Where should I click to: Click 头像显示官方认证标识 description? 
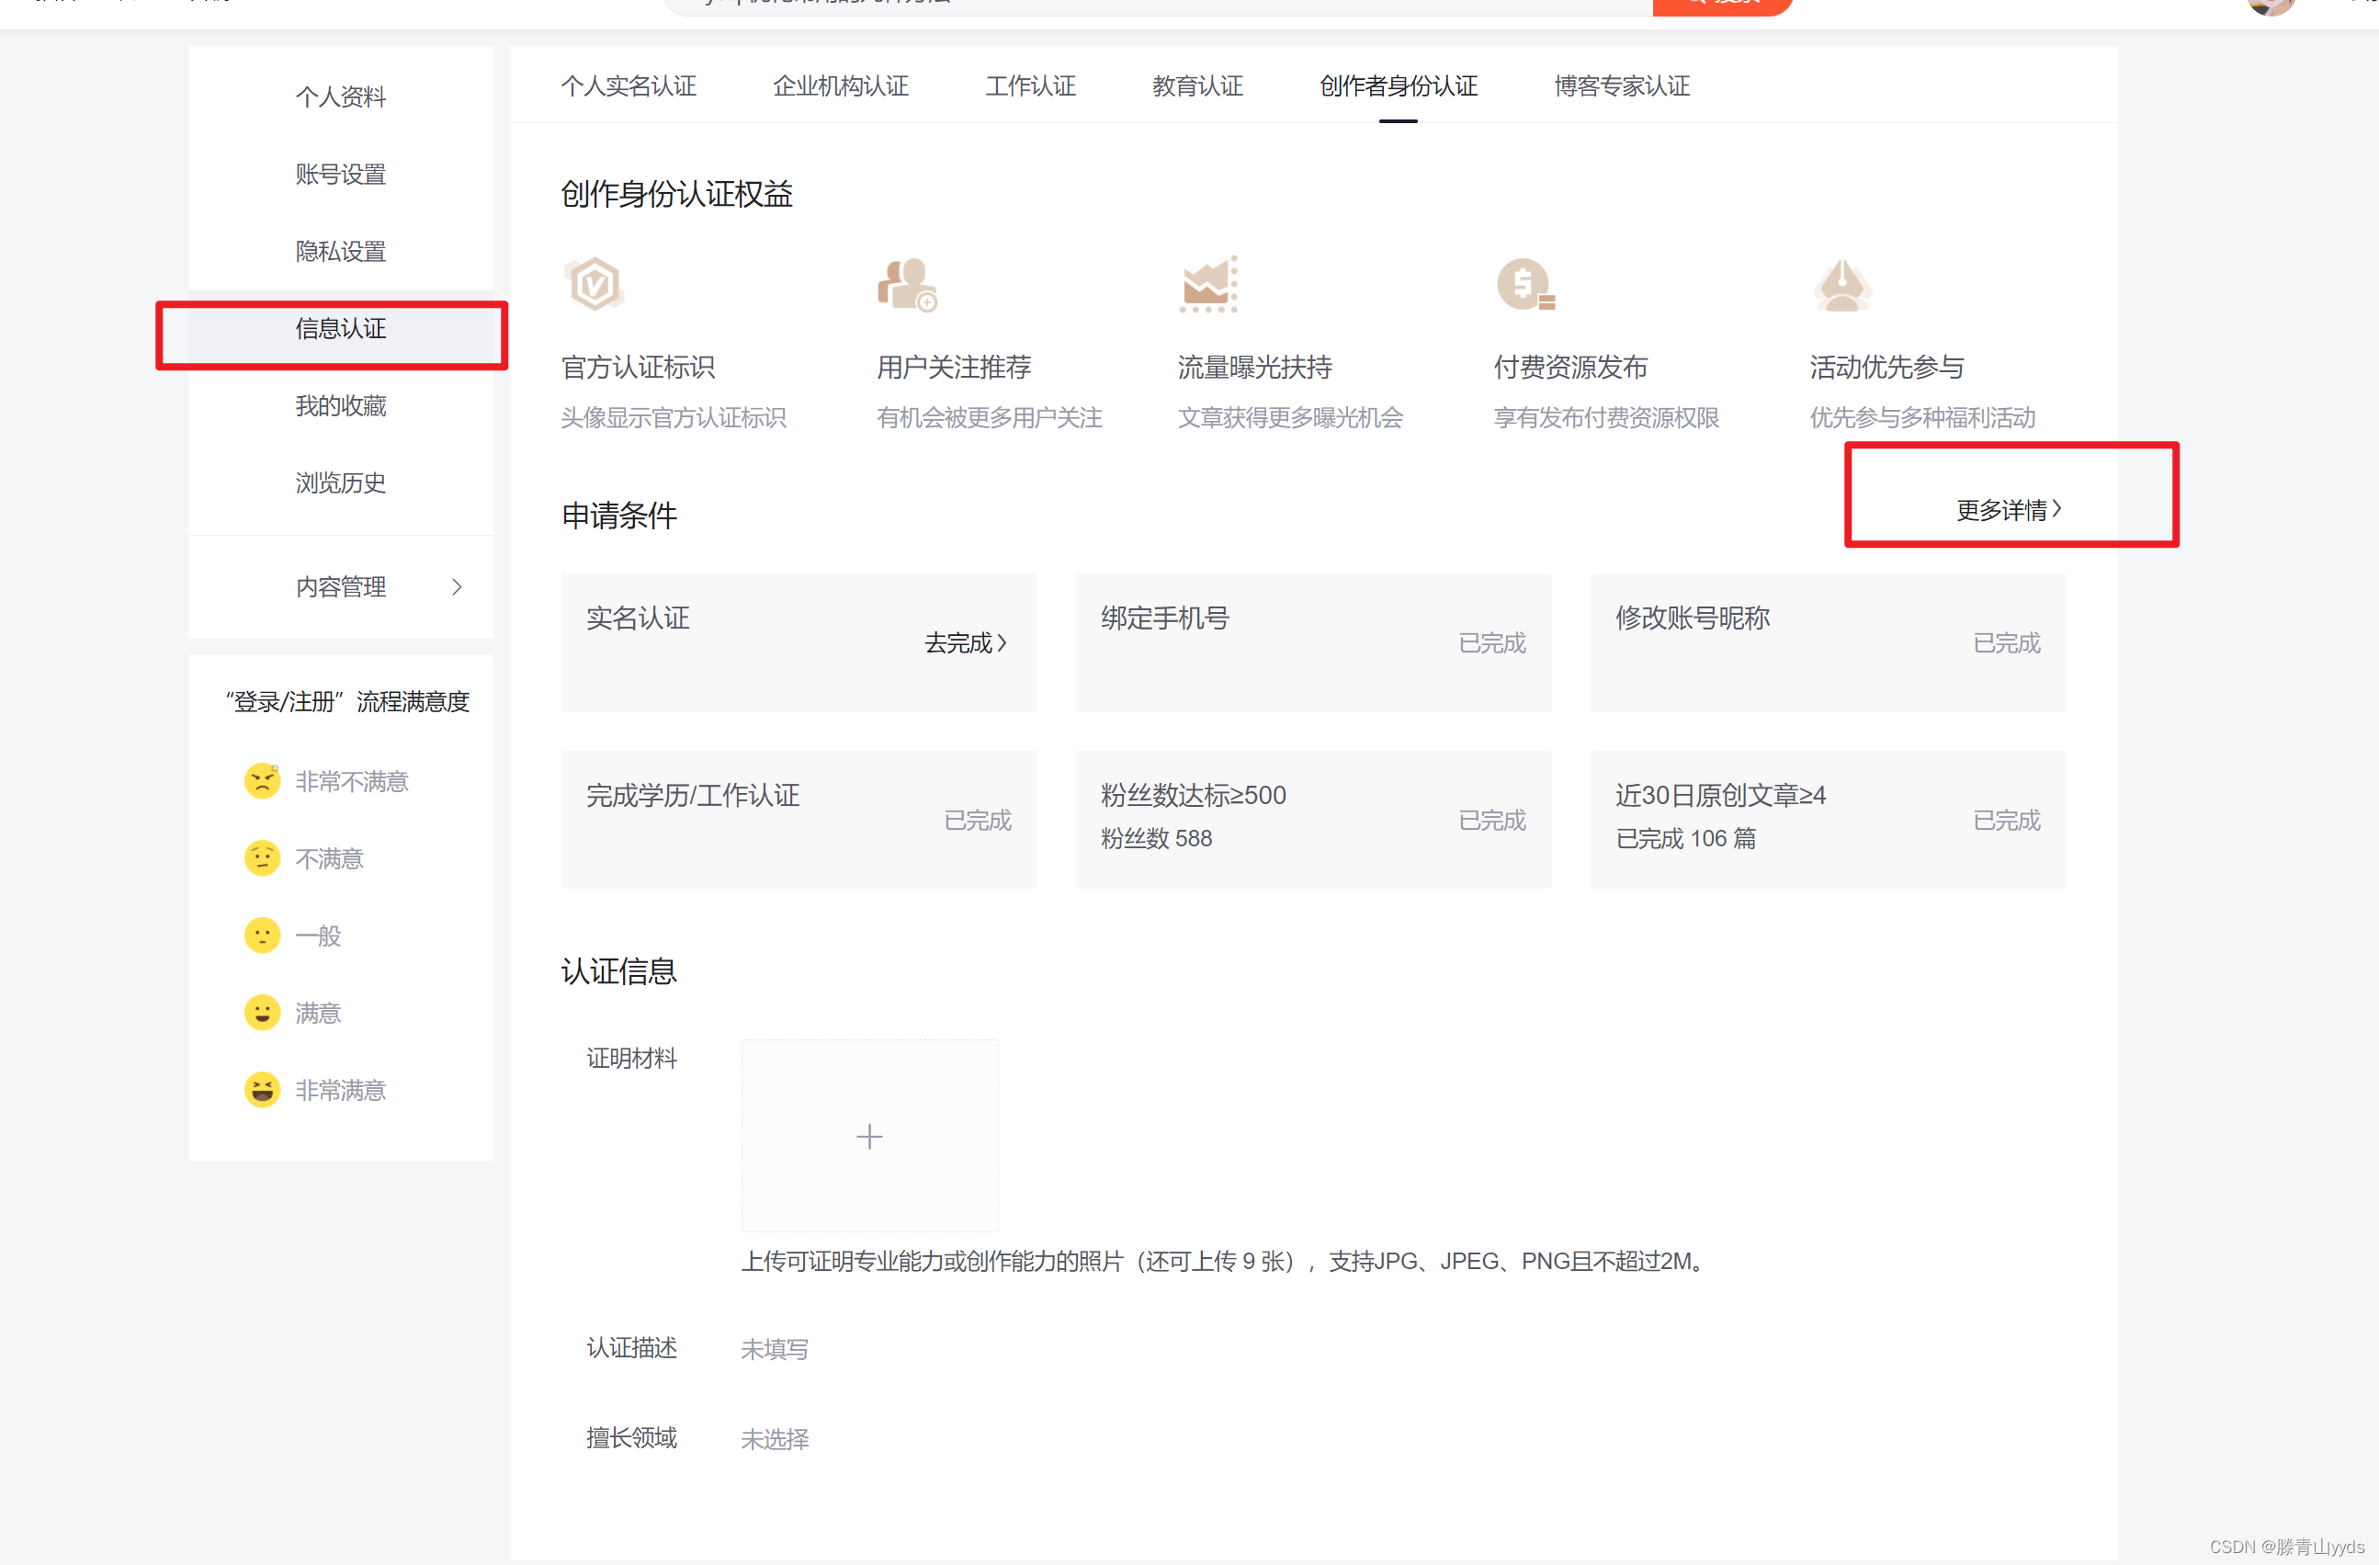coord(673,418)
